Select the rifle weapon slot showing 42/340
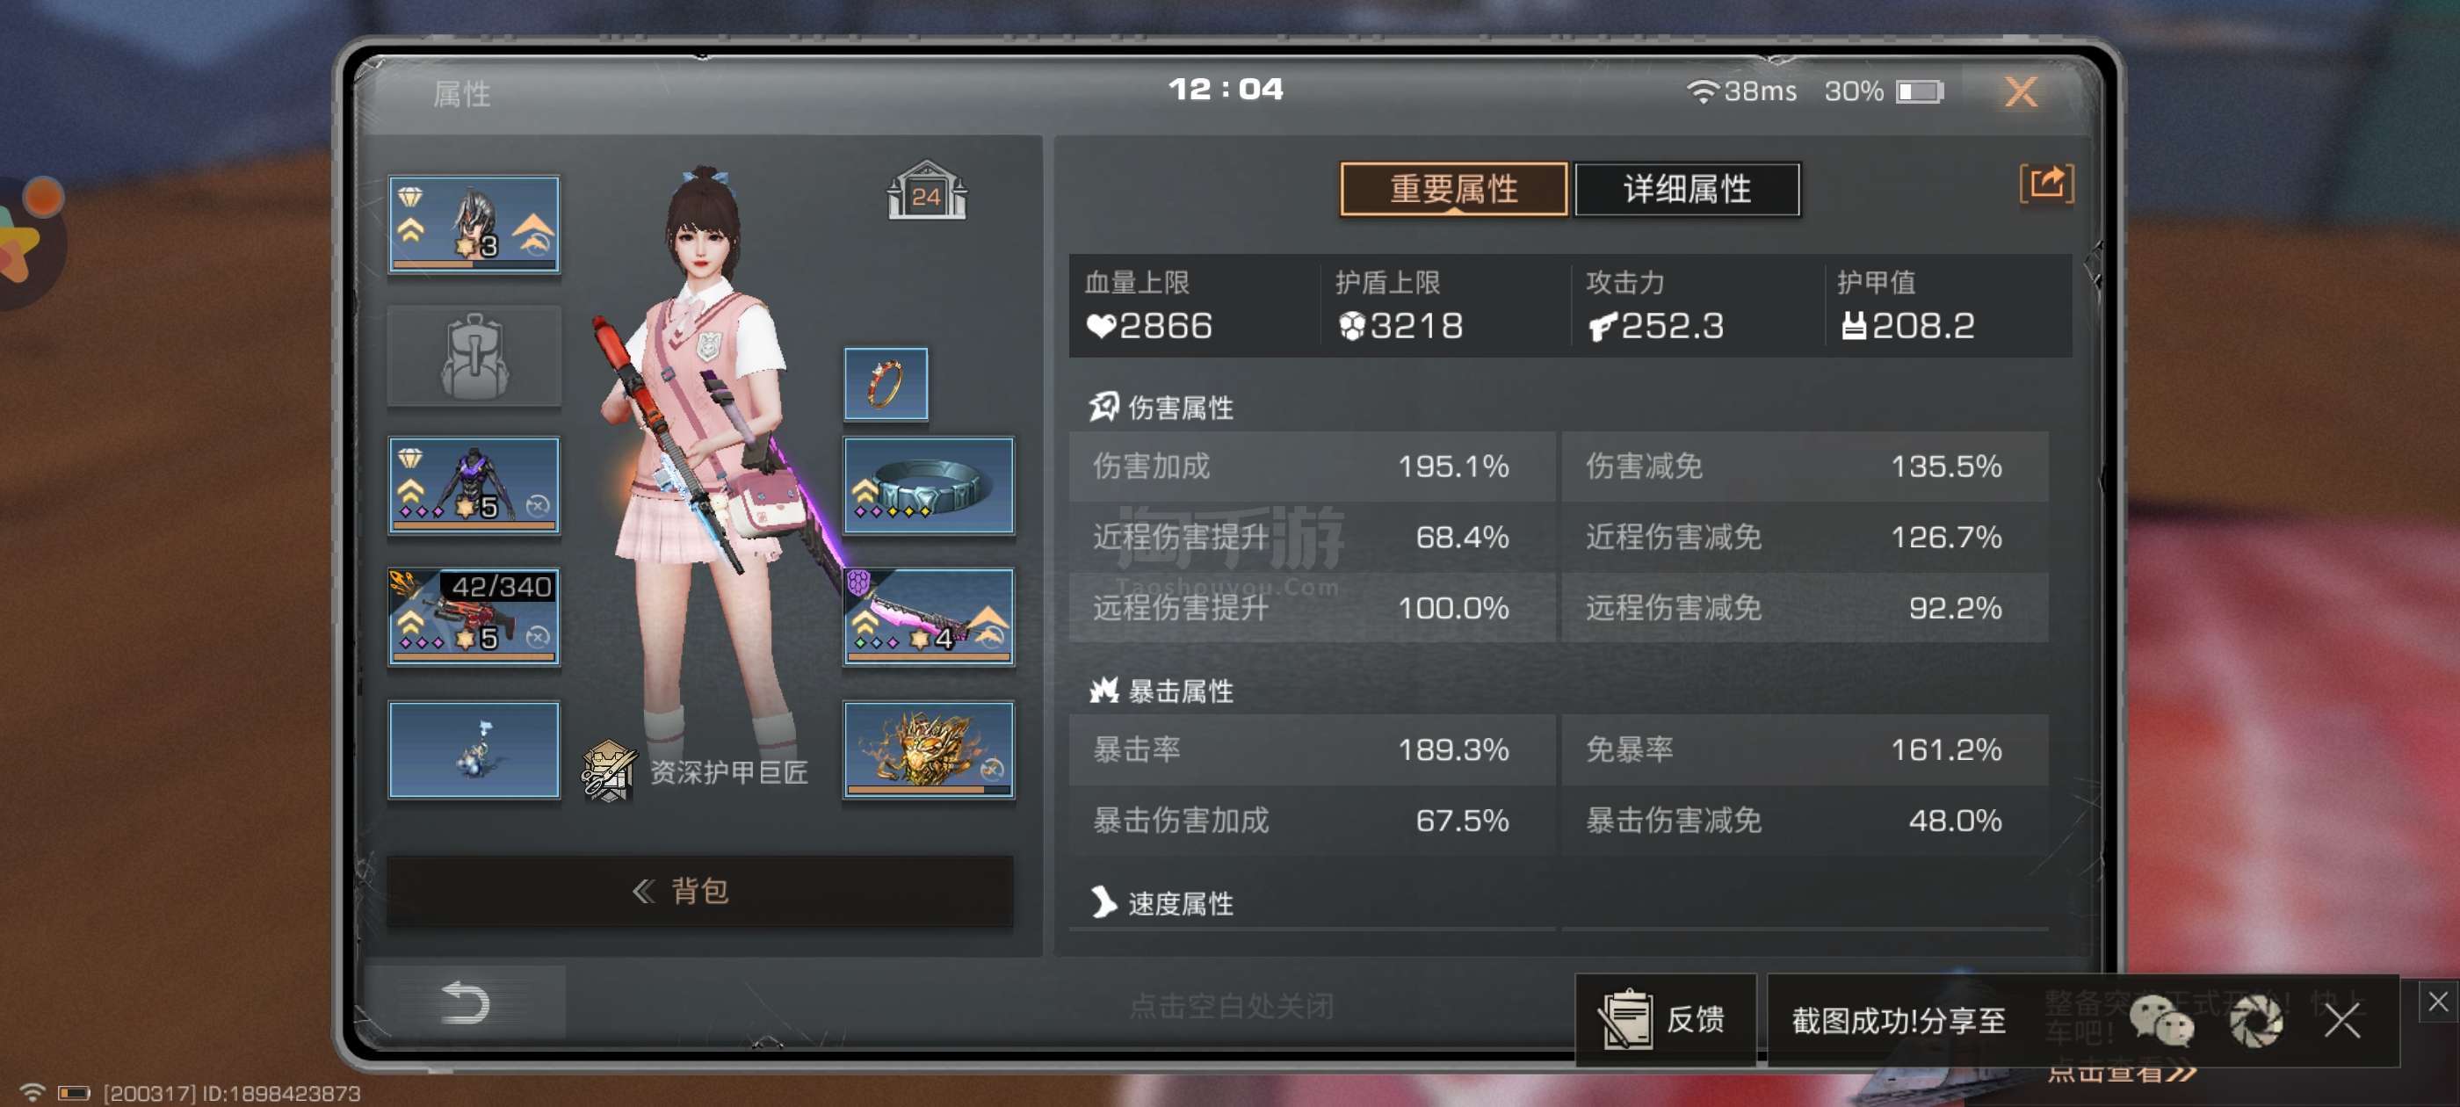Image resolution: width=2460 pixels, height=1107 pixels. pyautogui.click(x=474, y=617)
